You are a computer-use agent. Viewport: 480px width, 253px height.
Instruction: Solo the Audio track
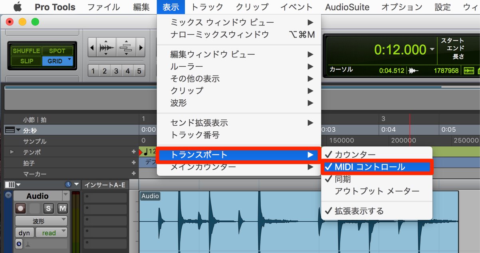pos(49,208)
